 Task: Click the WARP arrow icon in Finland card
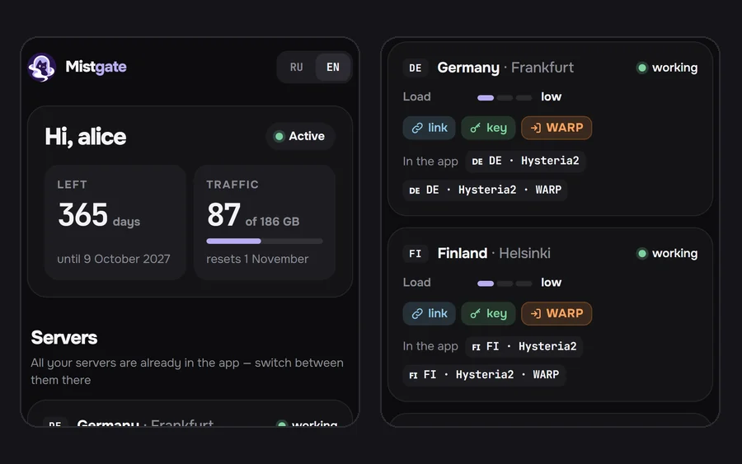[x=536, y=313]
